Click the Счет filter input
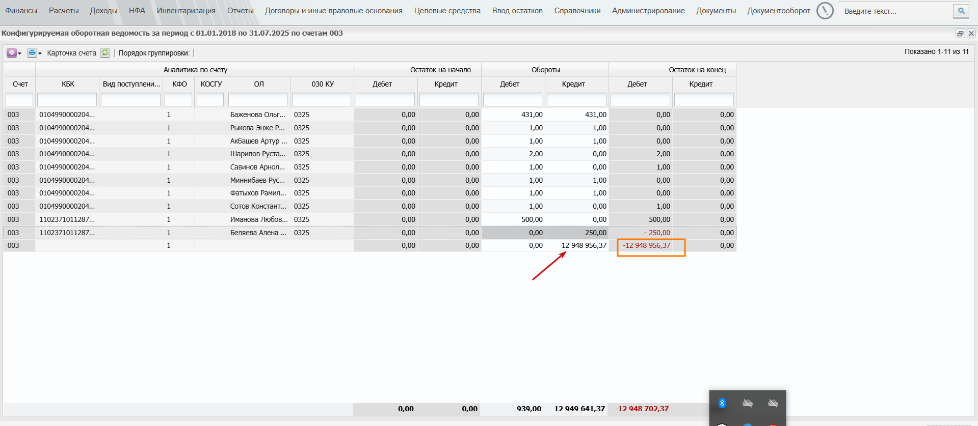Screen dimensions: 978x426 point(19,99)
